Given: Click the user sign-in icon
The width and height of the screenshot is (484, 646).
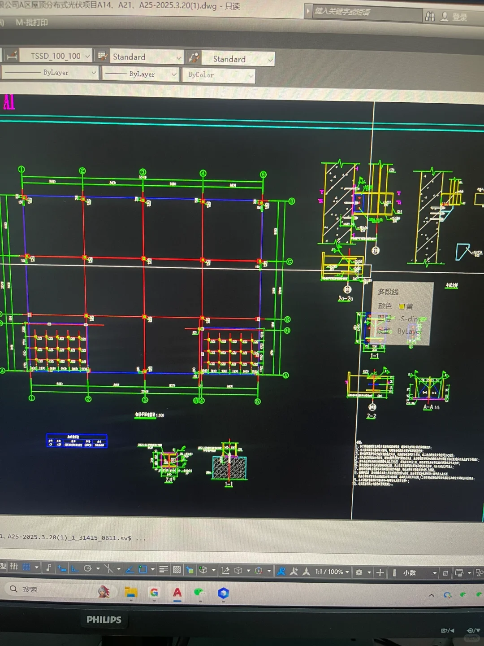Looking at the screenshot, I should coord(444,17).
